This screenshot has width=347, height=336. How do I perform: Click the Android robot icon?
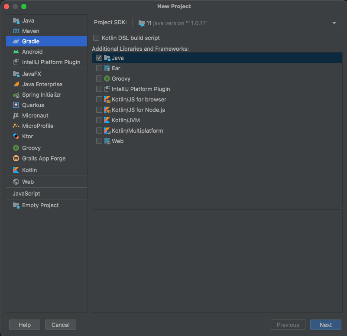coord(16,52)
